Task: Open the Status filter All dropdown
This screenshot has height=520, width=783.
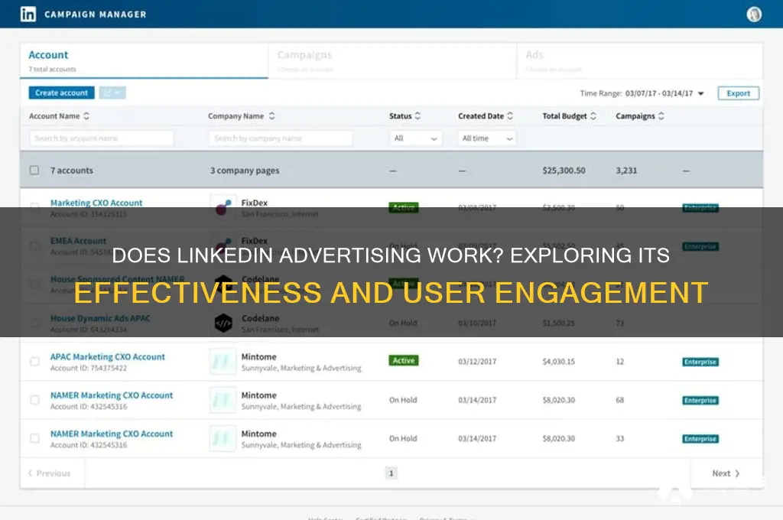Action: click(415, 138)
